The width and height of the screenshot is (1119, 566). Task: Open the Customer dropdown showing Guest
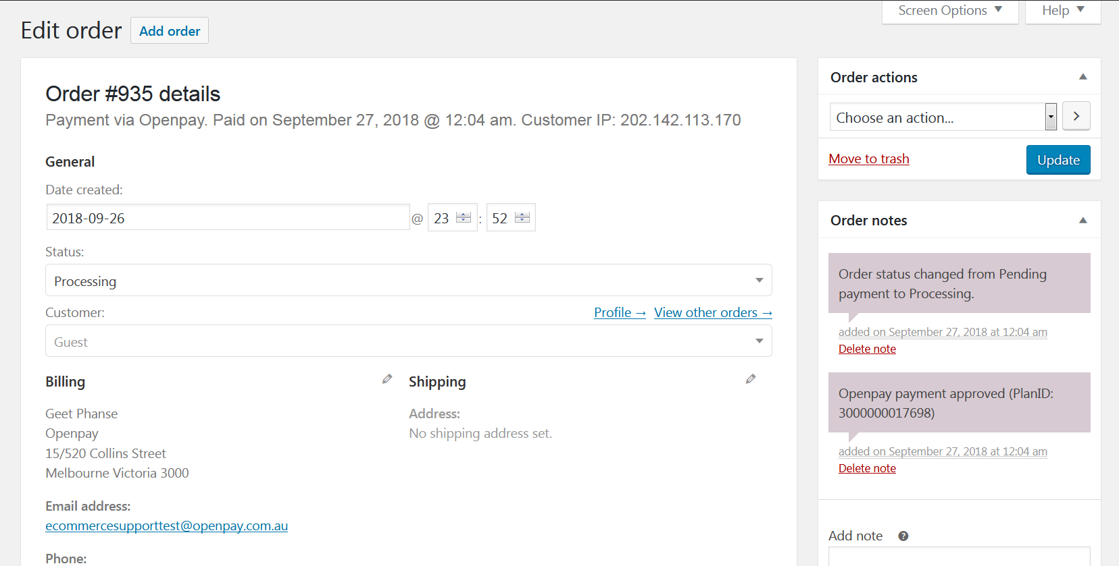(x=408, y=341)
